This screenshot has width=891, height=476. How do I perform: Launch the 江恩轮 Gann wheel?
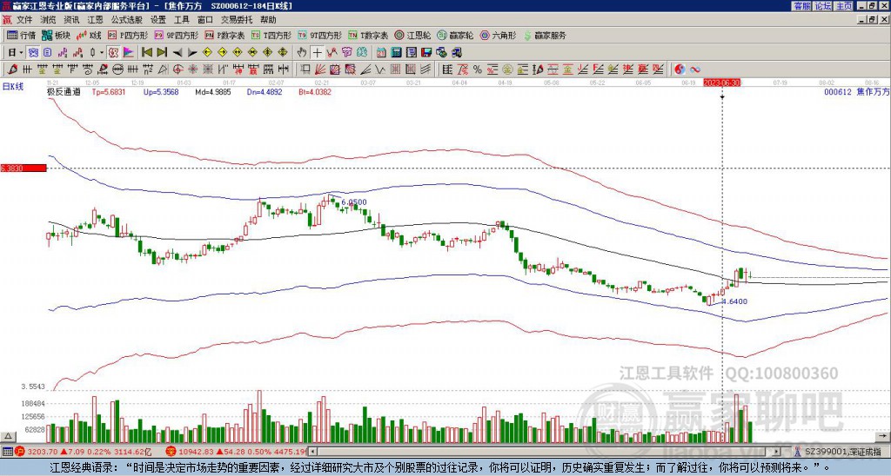[x=412, y=35]
